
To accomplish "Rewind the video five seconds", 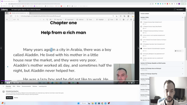I will tap(5, 83).
